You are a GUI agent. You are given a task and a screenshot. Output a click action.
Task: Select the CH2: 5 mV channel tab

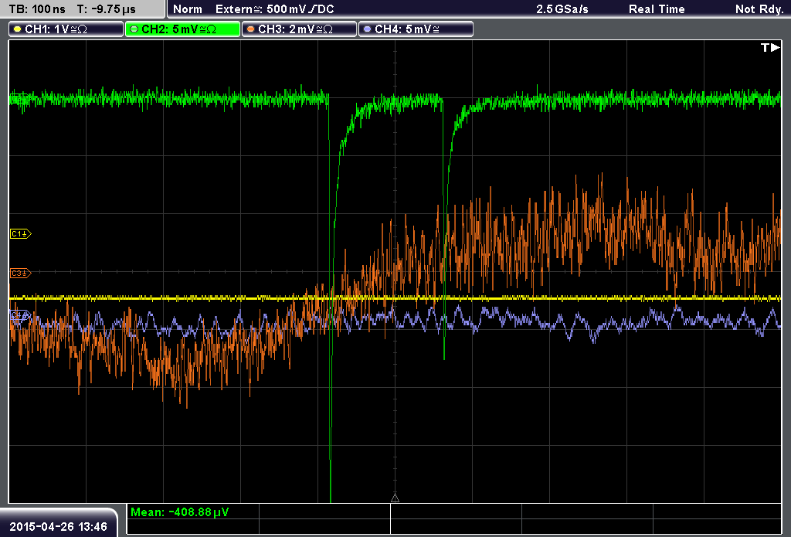pyautogui.click(x=182, y=29)
